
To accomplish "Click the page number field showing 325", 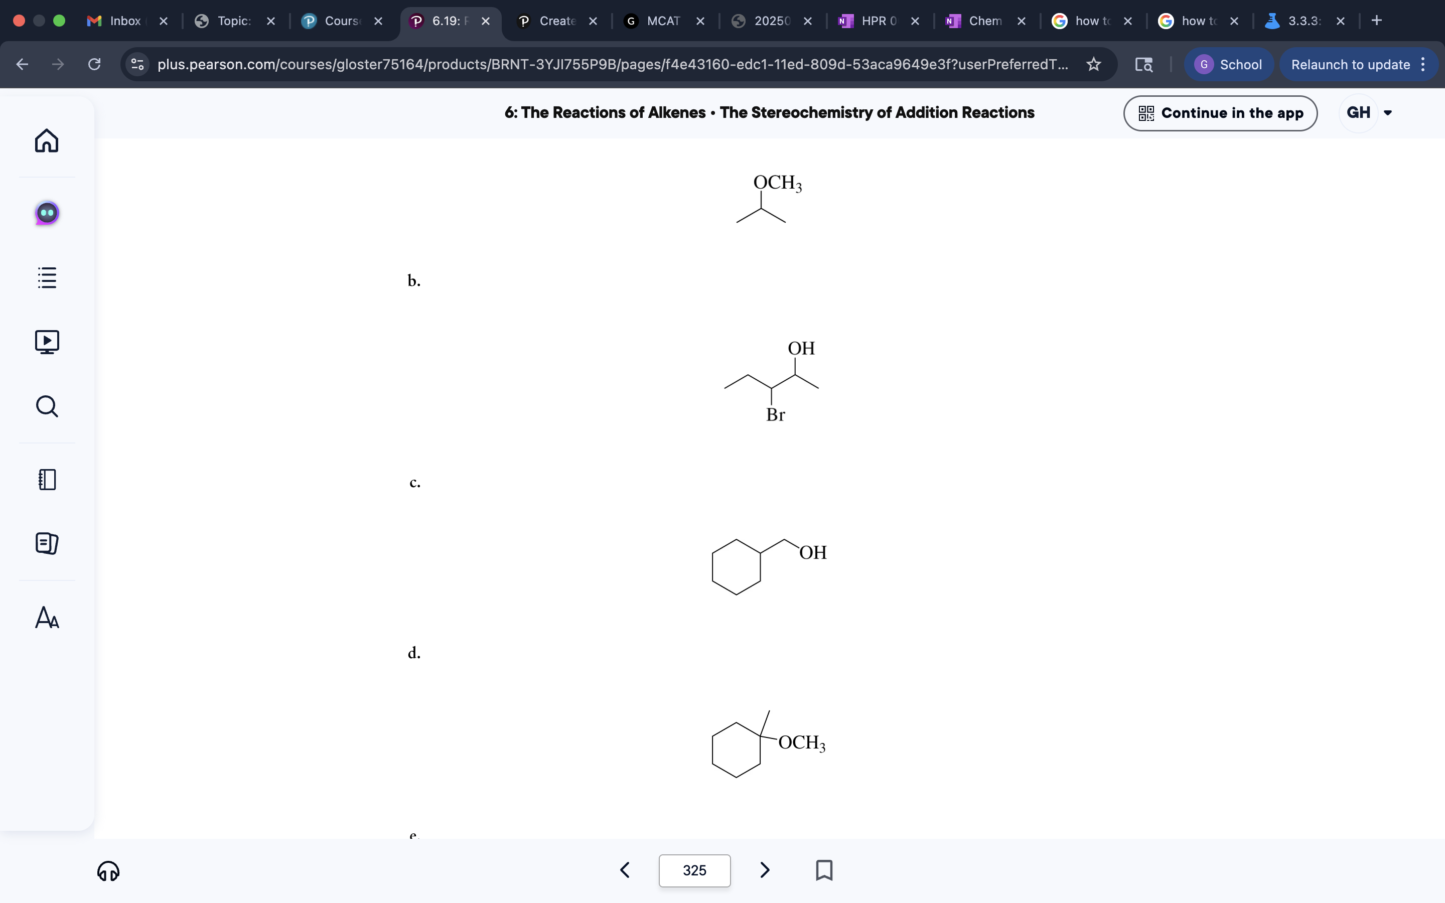I will click(694, 870).
